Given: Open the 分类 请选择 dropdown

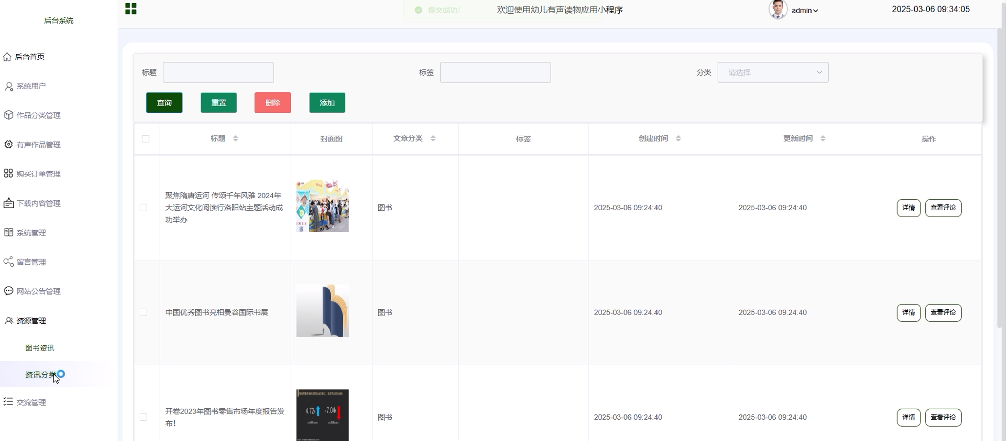Looking at the screenshot, I should (773, 72).
